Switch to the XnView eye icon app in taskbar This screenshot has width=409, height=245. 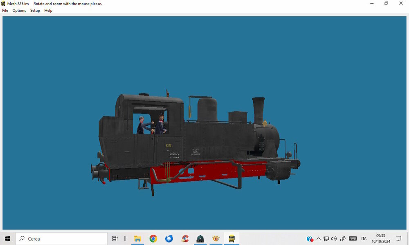point(216,238)
